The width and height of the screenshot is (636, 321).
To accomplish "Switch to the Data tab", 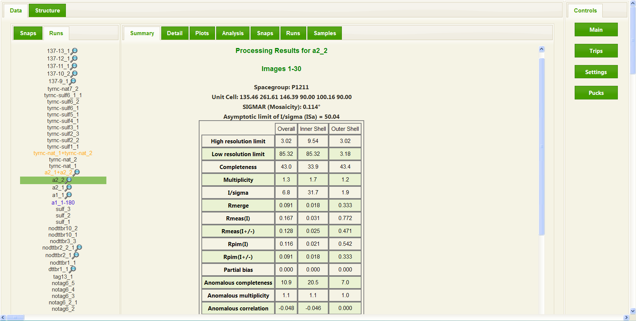I will pos(16,11).
